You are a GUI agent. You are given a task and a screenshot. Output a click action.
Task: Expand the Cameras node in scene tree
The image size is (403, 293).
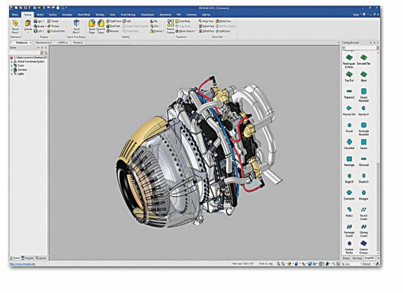[x=11, y=70]
